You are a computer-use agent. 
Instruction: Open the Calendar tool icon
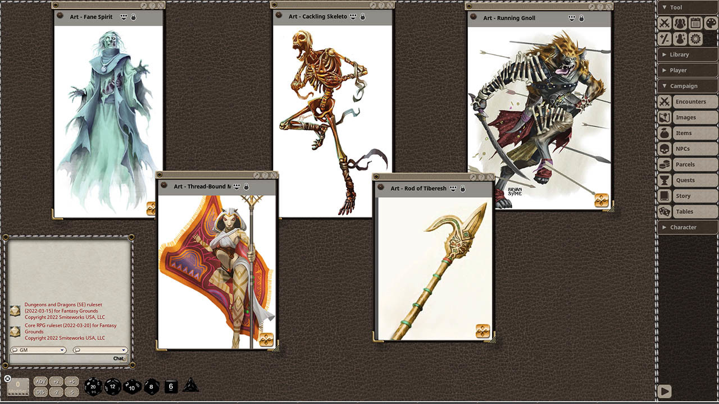[x=697, y=23]
